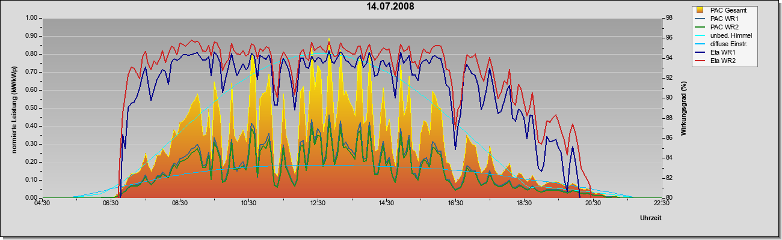Click the 1.00 left axis value

[31, 18]
